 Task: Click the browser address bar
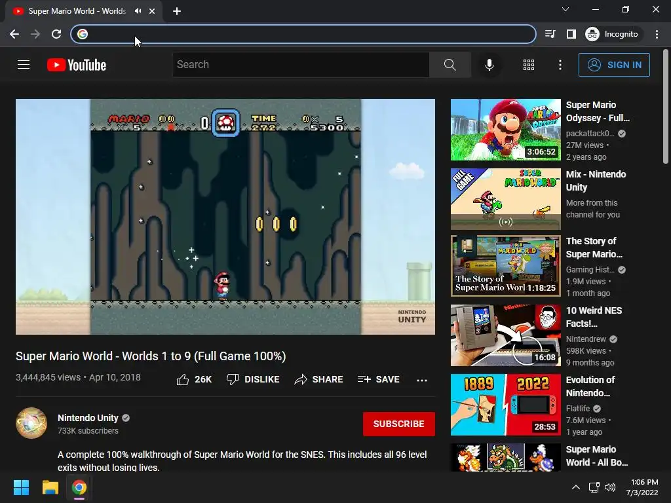(x=303, y=34)
